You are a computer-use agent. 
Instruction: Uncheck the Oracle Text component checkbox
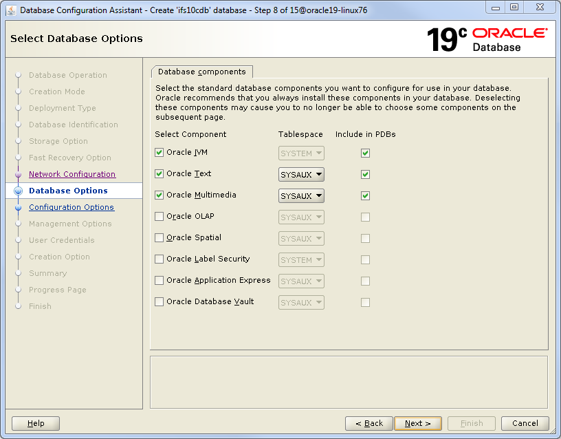159,174
